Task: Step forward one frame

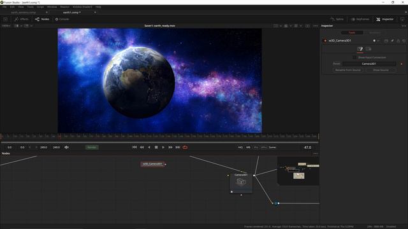Action: [x=170, y=147]
